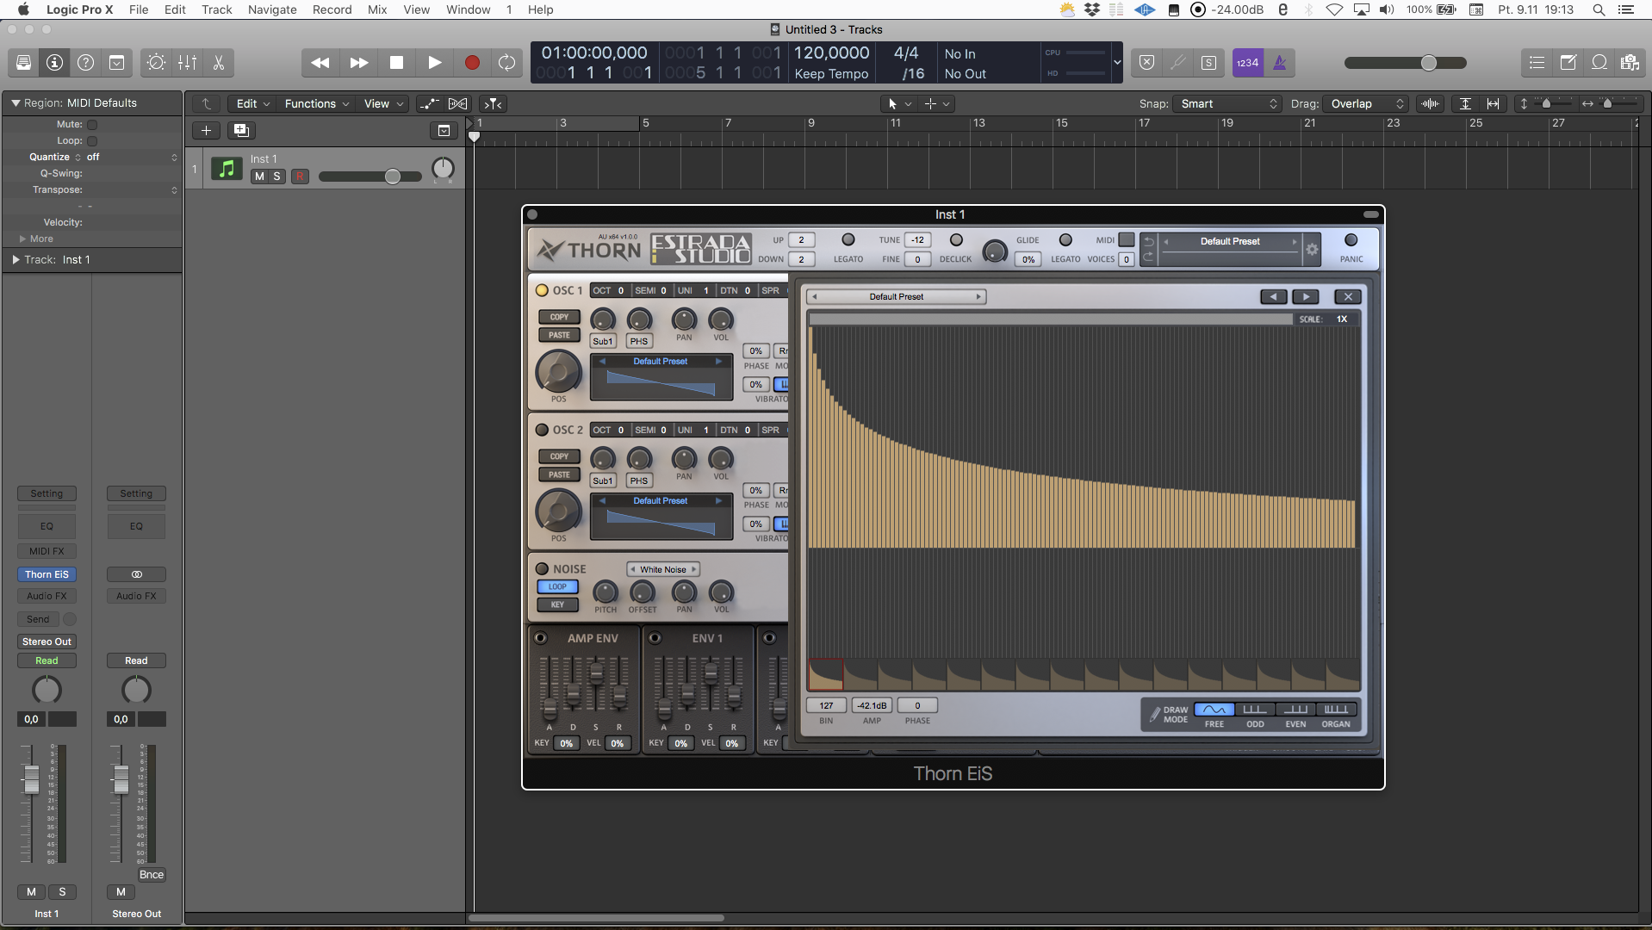The height and width of the screenshot is (930, 1652).
Task: Click the Bnce bounce button
Action: pos(152,876)
